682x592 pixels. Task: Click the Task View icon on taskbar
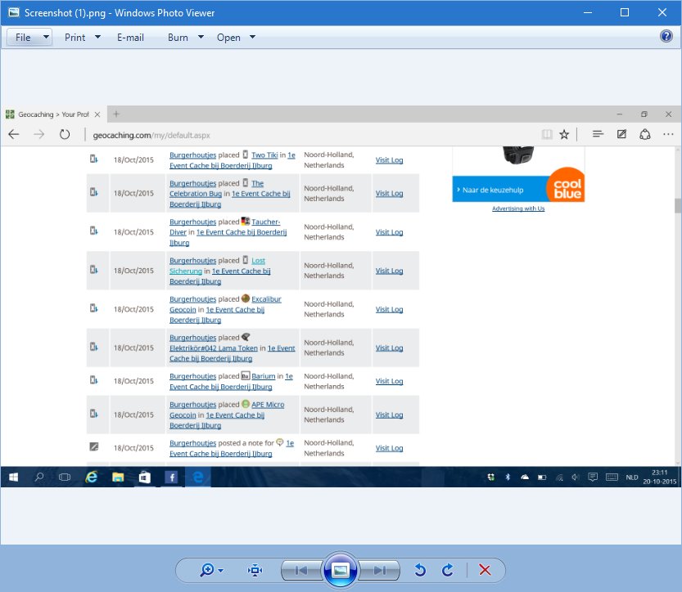click(65, 477)
